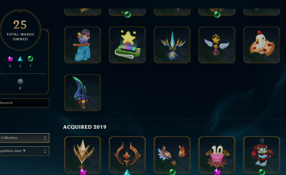Select the penguin skier ward skin
Screen dimensions: 286x175
coord(82,45)
